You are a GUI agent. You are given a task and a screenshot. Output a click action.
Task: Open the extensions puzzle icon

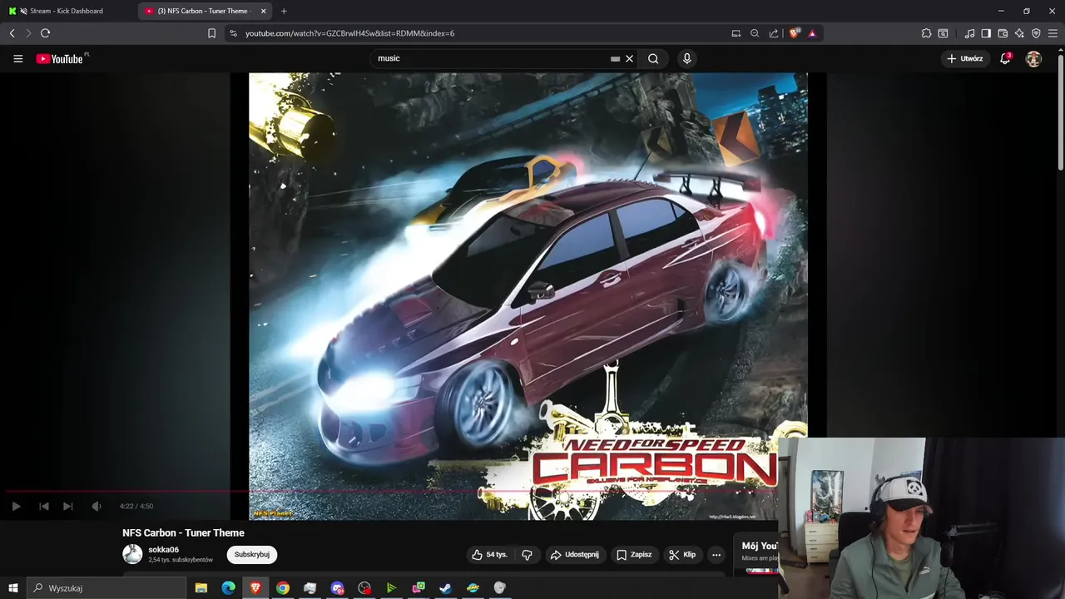pyautogui.click(x=926, y=33)
